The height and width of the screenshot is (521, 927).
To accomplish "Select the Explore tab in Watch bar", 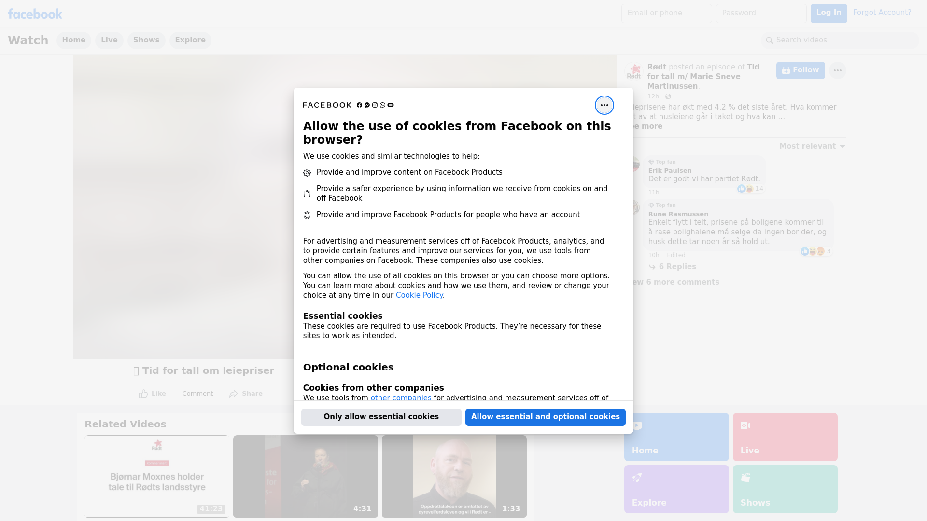I will [x=190, y=41].
